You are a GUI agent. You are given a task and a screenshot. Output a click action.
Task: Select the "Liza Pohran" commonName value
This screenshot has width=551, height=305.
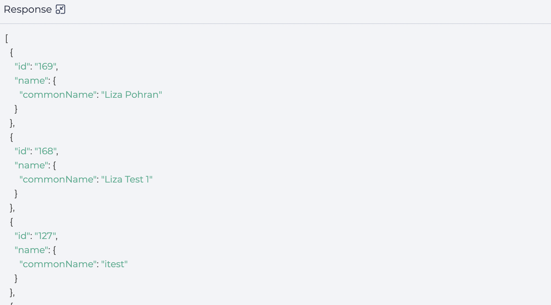132,95
